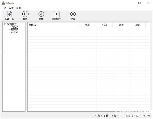Screen dimensions: 153x119
Task: Click the 删除任务 trash can icon
Action: (57, 14)
